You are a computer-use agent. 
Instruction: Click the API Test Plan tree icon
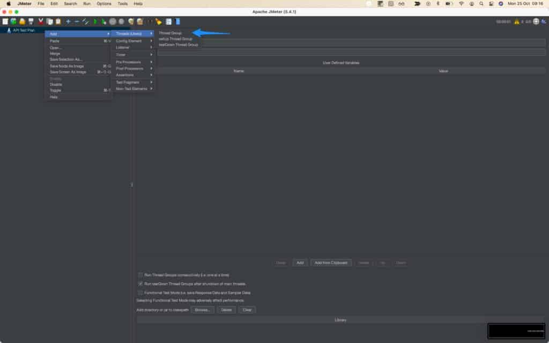pos(9,31)
